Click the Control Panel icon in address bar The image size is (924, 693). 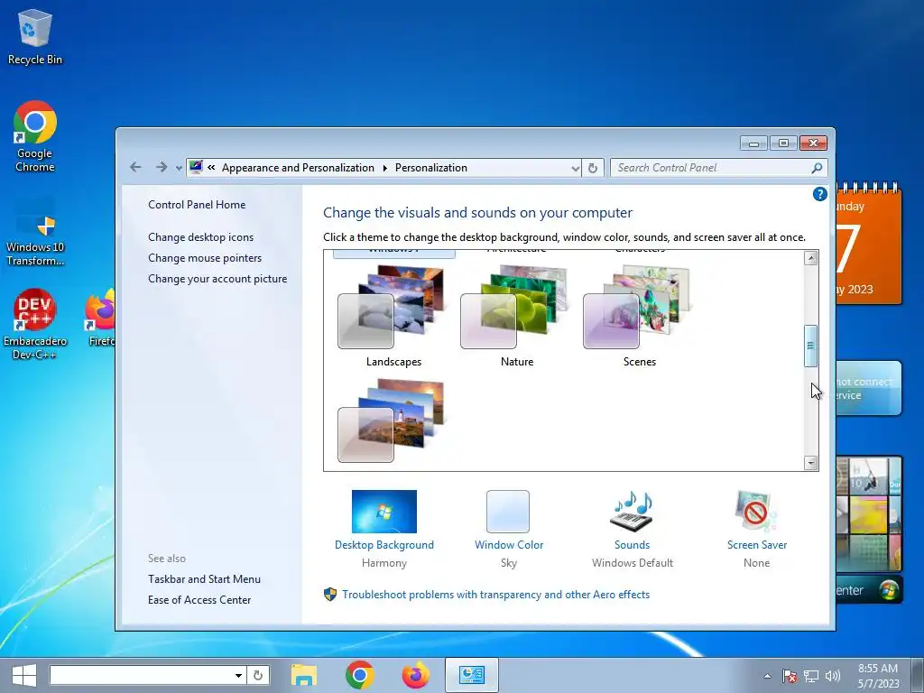coord(196,167)
